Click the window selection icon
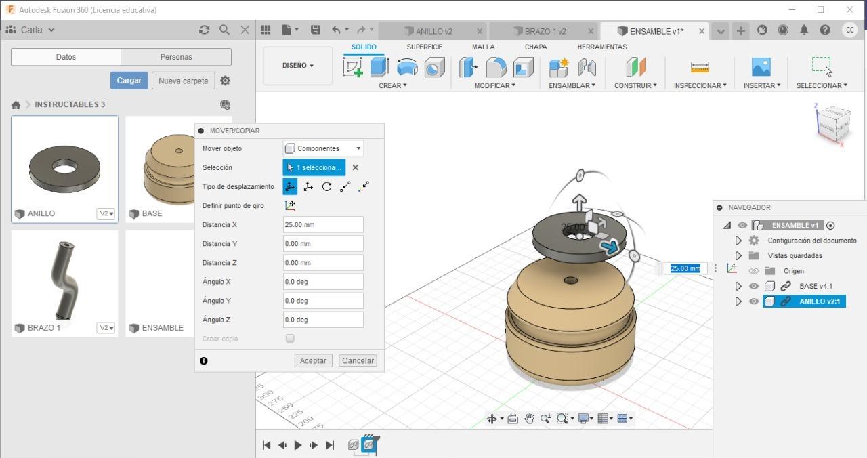 pyautogui.click(x=821, y=66)
